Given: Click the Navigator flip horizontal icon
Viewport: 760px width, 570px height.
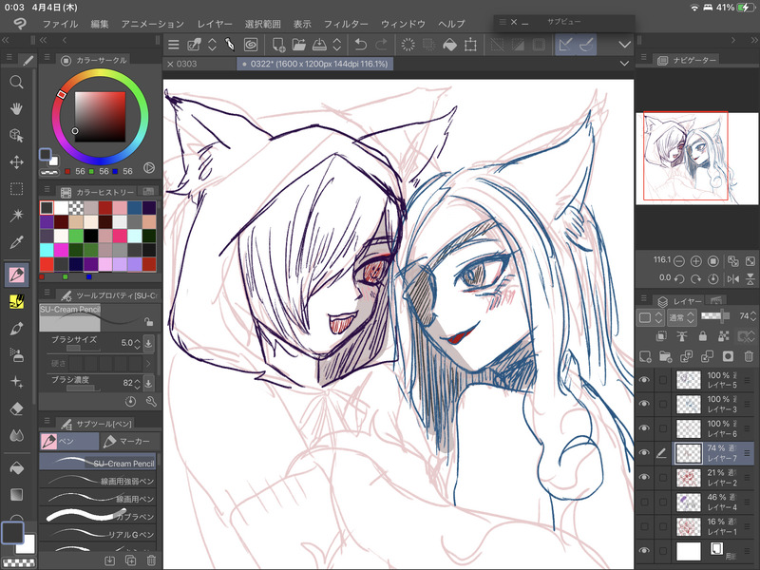Looking at the screenshot, I should click(732, 278).
